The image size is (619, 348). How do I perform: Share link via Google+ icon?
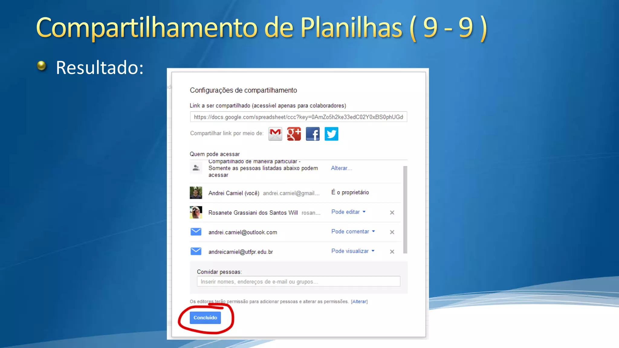(294, 134)
